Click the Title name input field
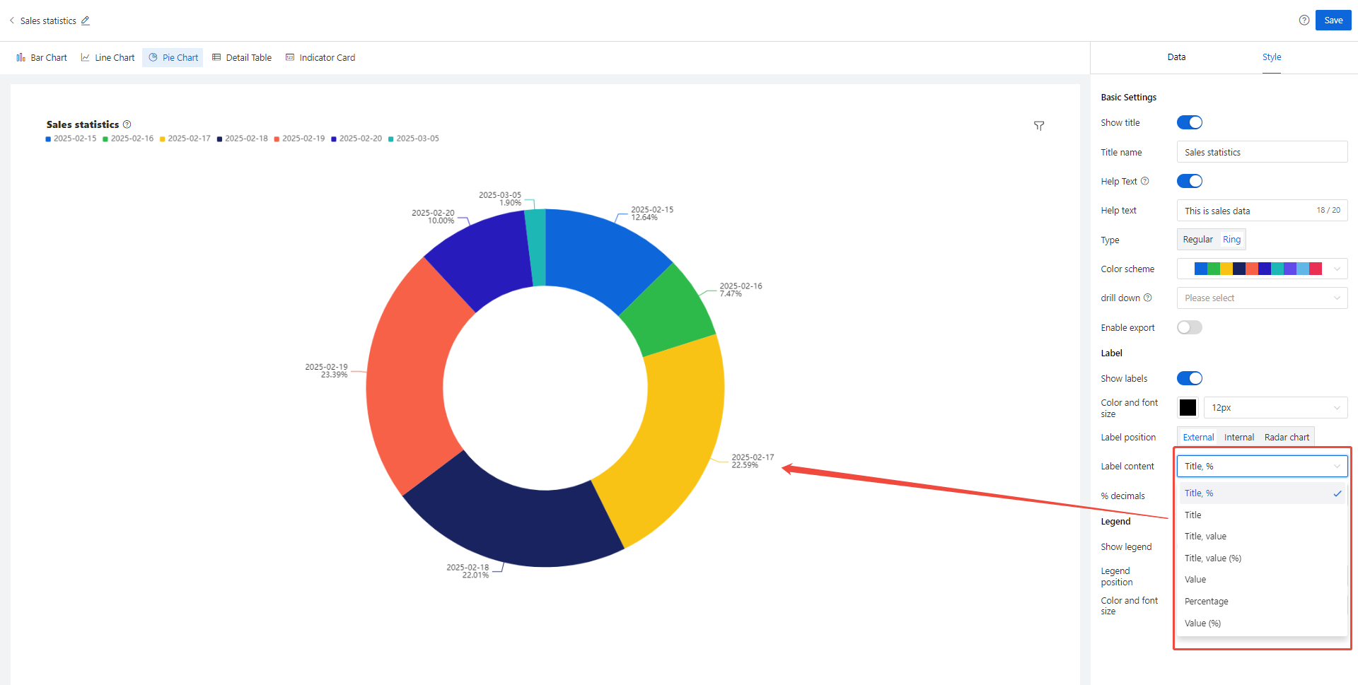The width and height of the screenshot is (1358, 685). coord(1263,152)
